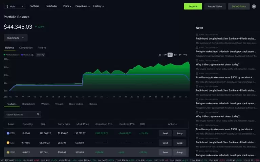Viewport: 260px width, 162px height.
Task: Click the green Deposit button
Action: click(x=193, y=6)
